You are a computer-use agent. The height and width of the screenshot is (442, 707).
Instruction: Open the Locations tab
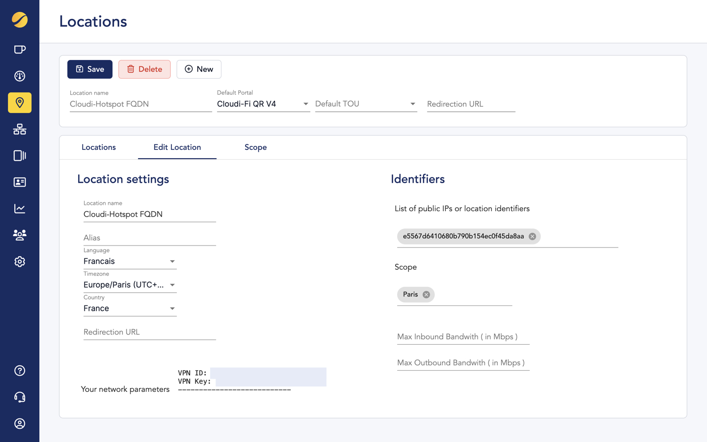tap(99, 147)
